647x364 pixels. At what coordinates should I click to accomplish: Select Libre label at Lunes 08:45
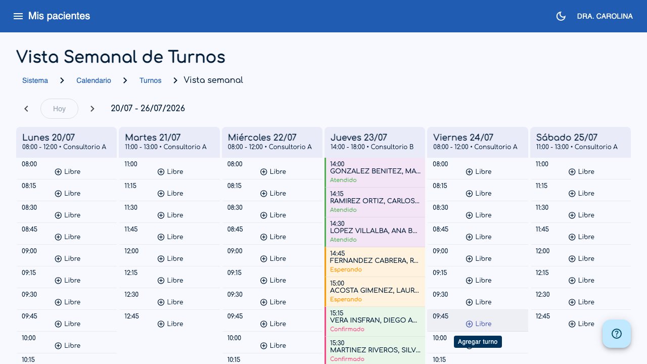click(72, 237)
